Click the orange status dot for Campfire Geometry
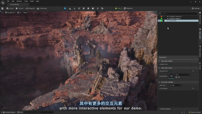Viewport: 202px width, 114px height. [161, 17]
